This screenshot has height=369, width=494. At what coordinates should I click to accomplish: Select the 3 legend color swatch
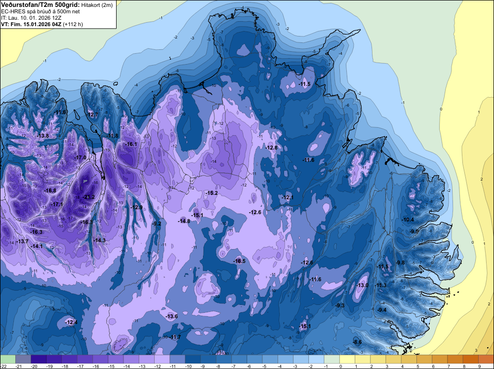pos(394,360)
